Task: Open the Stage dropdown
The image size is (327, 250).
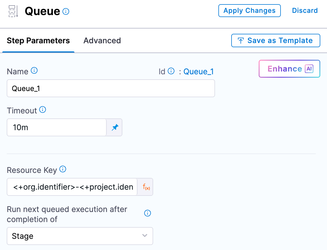Action: (76, 236)
